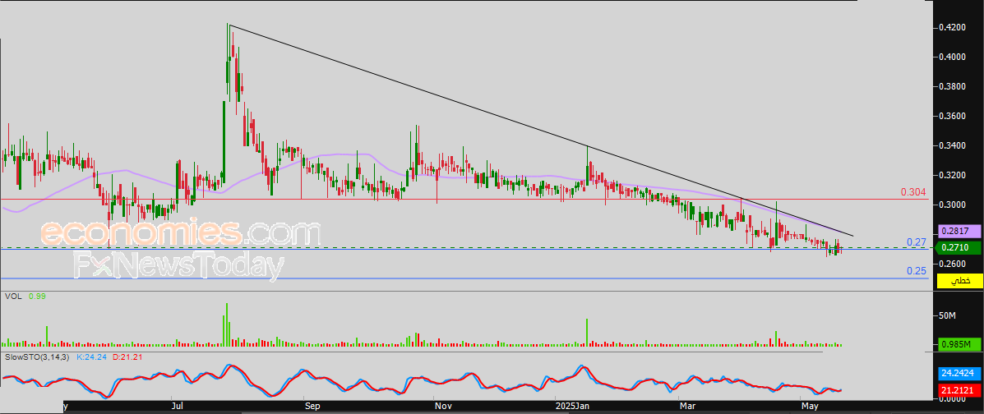Image resolution: width=984 pixels, height=414 pixels.
Task: Click the Nov date axis label
Action: tap(443, 407)
